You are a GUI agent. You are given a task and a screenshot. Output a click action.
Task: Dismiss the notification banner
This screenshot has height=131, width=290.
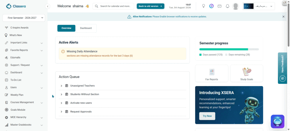[283, 17]
